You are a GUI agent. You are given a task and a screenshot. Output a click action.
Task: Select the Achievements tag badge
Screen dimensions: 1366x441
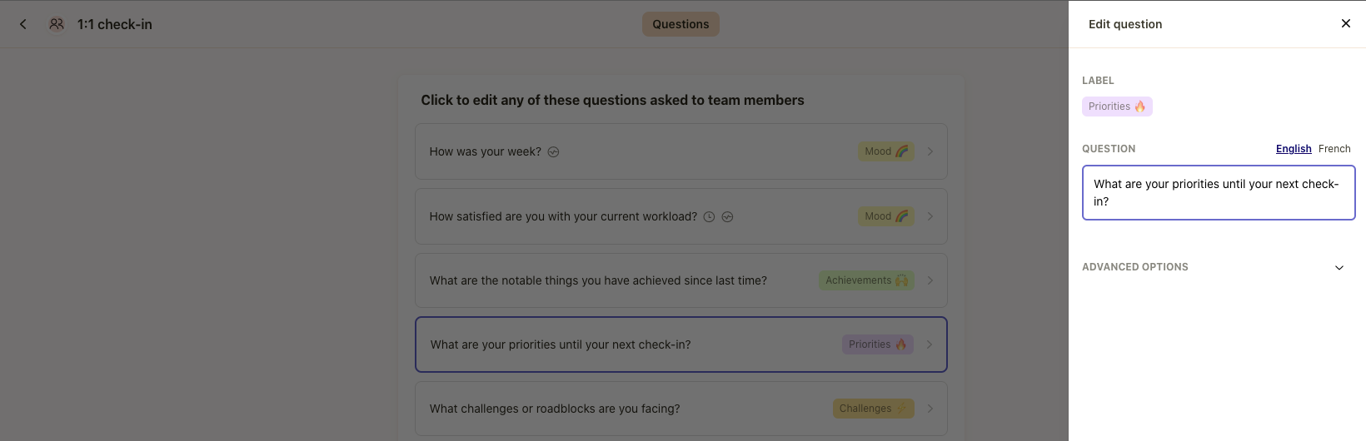pyautogui.click(x=866, y=280)
